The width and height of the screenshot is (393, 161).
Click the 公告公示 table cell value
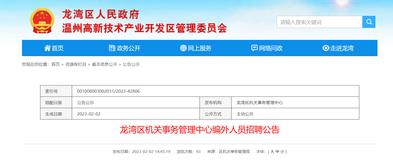[x=85, y=103]
